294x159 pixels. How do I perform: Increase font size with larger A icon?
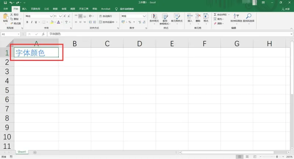pyautogui.click(x=65, y=16)
